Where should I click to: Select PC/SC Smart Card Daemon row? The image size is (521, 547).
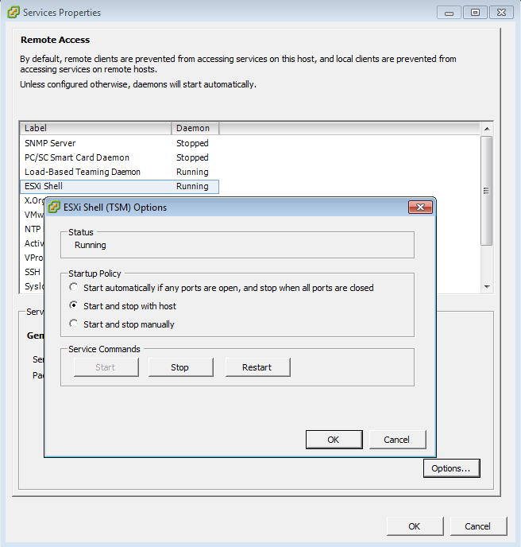pos(76,157)
